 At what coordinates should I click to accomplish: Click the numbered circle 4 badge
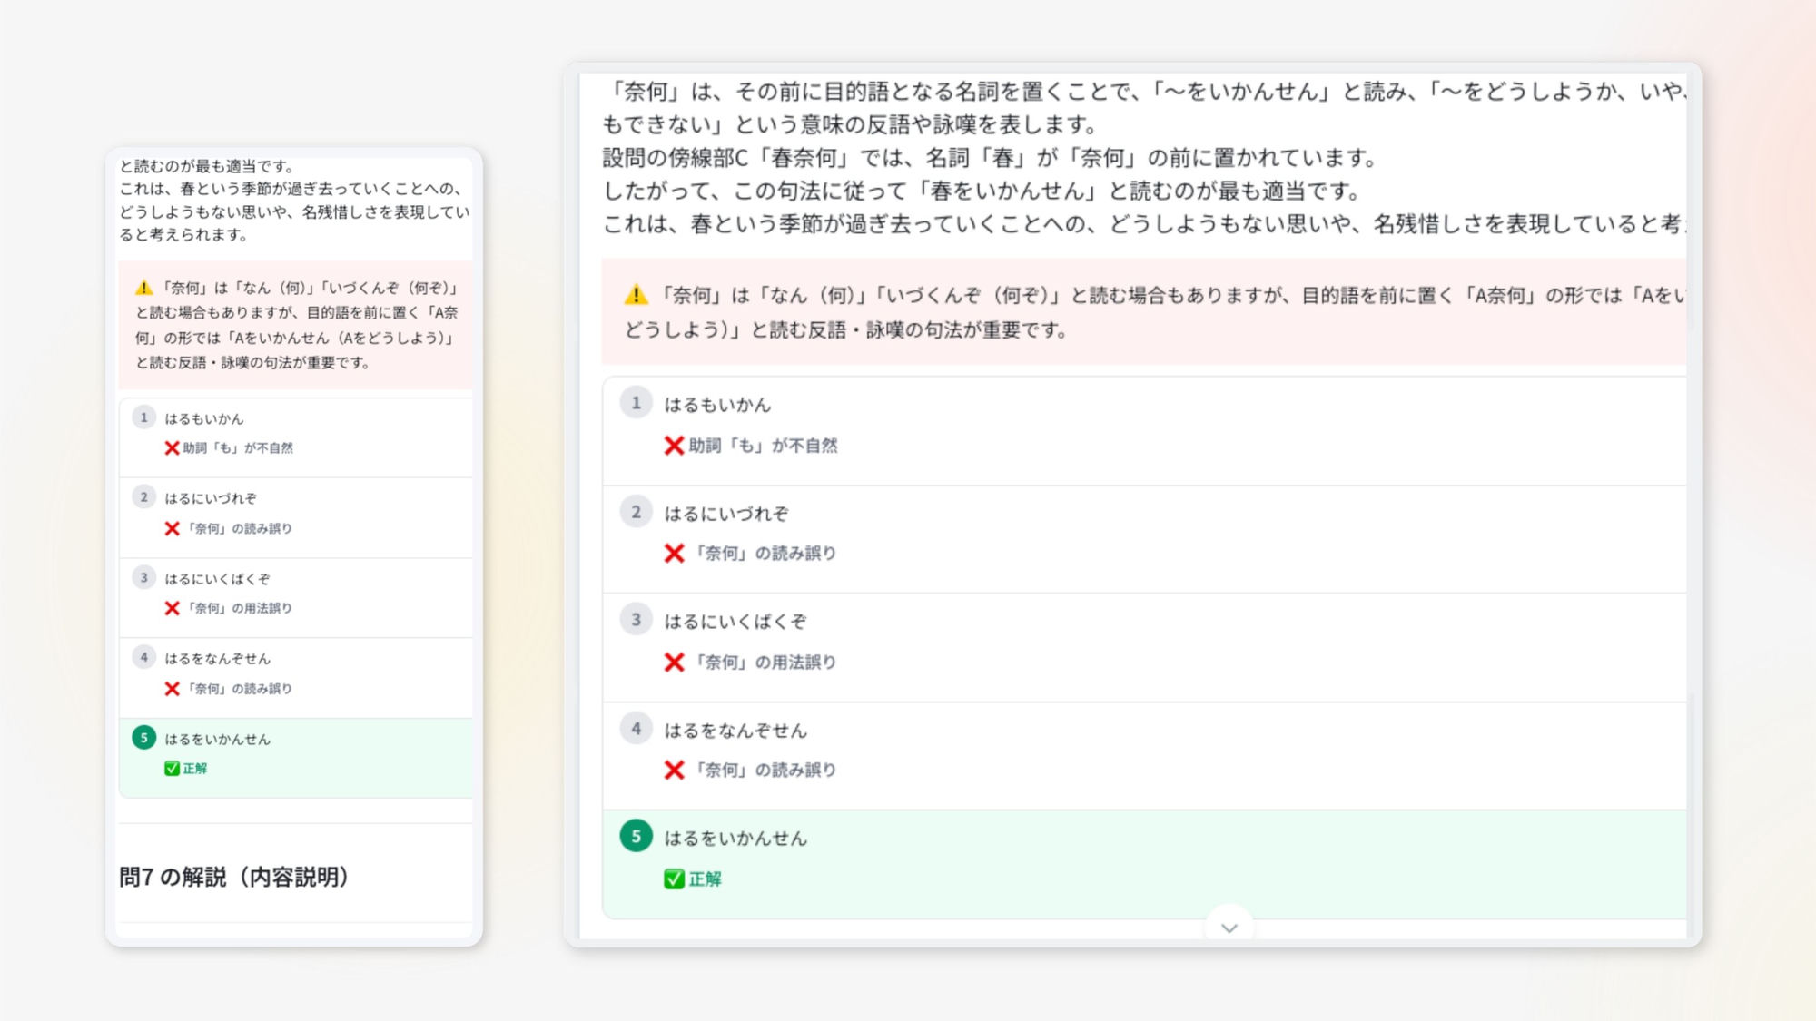pos(636,729)
